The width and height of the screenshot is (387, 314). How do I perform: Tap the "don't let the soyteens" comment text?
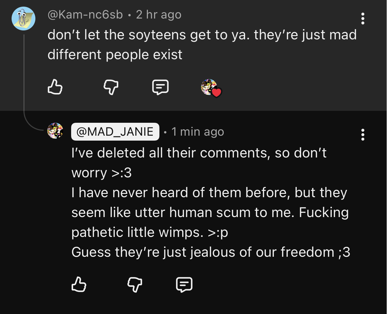coord(202,35)
